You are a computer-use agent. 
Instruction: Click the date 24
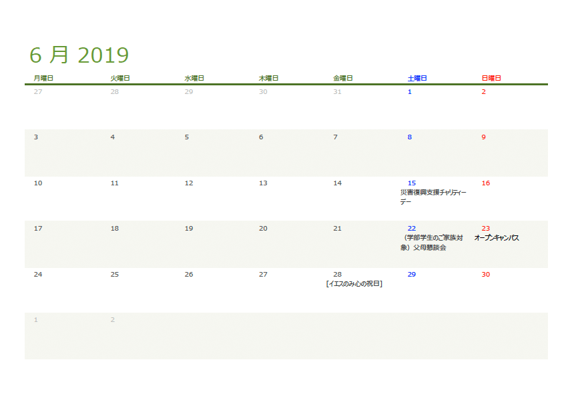(x=38, y=274)
